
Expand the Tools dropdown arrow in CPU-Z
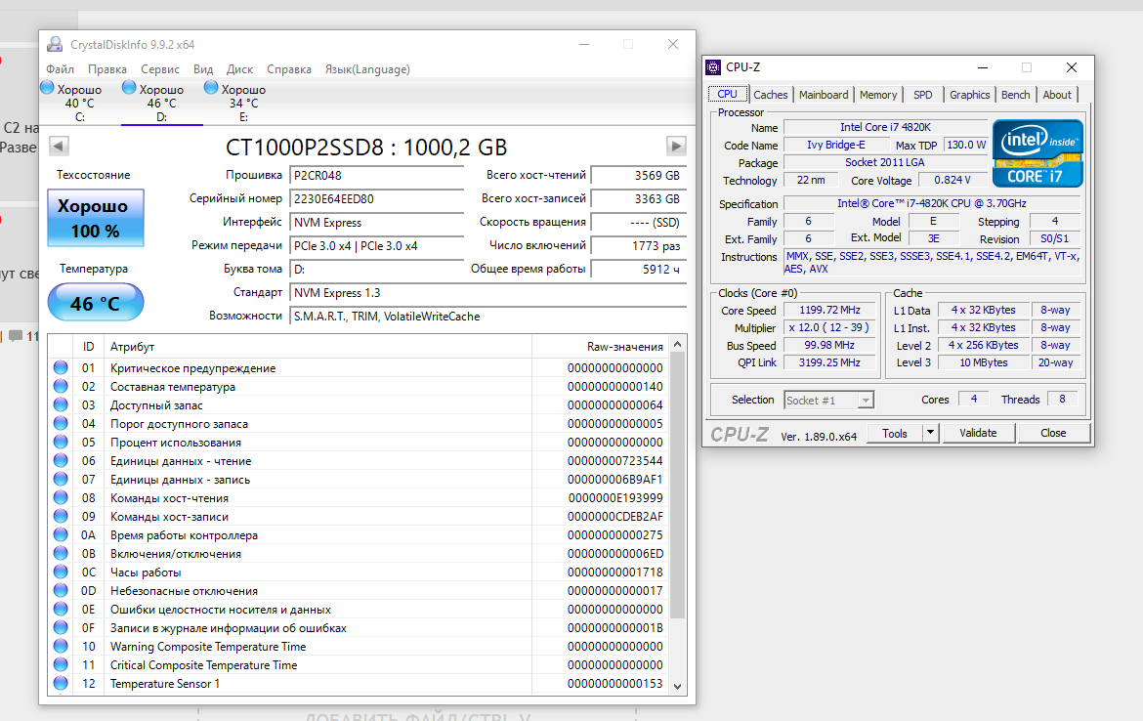coord(930,433)
